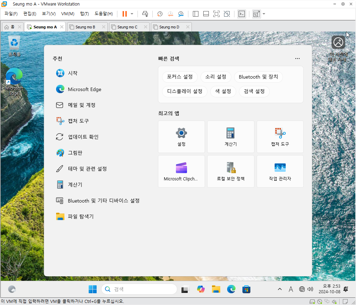The width and height of the screenshot is (356, 305).
Task: Open Microsoft Edge in the recommended list
Action: point(79,89)
